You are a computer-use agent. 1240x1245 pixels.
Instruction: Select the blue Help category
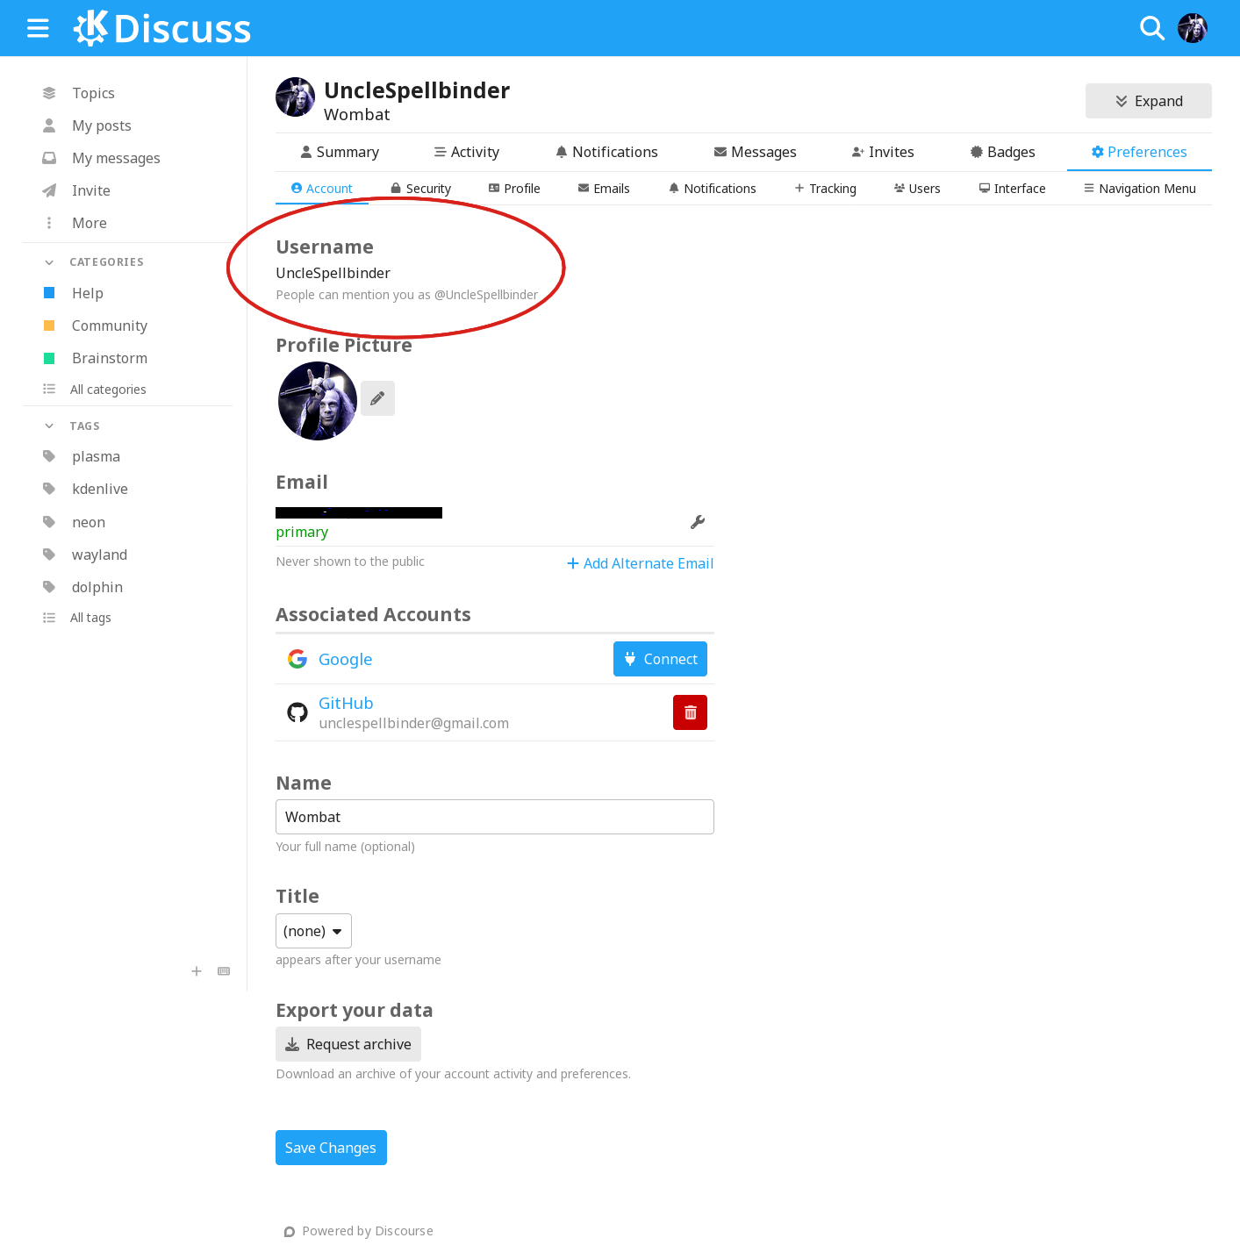87,293
